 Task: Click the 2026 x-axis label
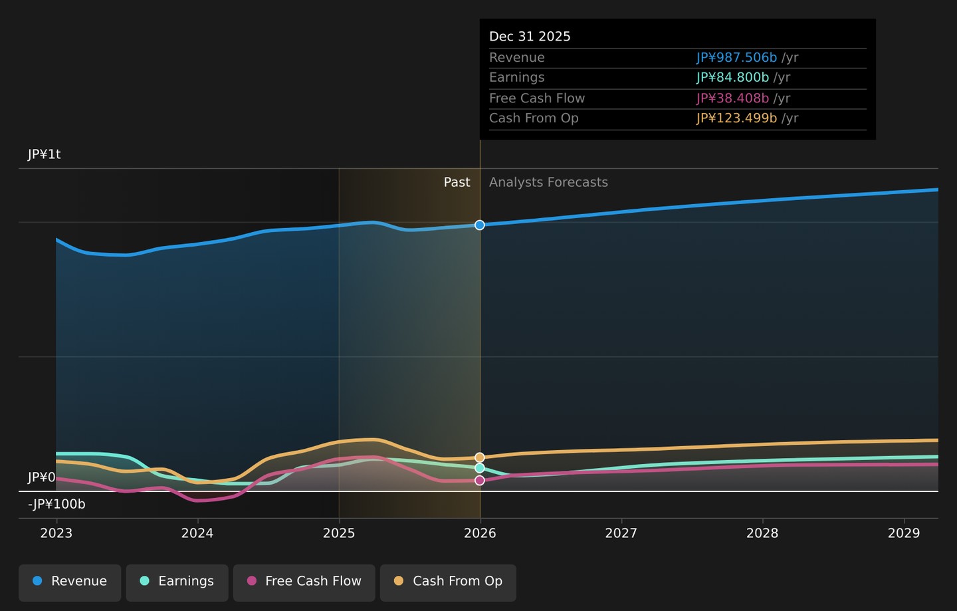click(480, 533)
